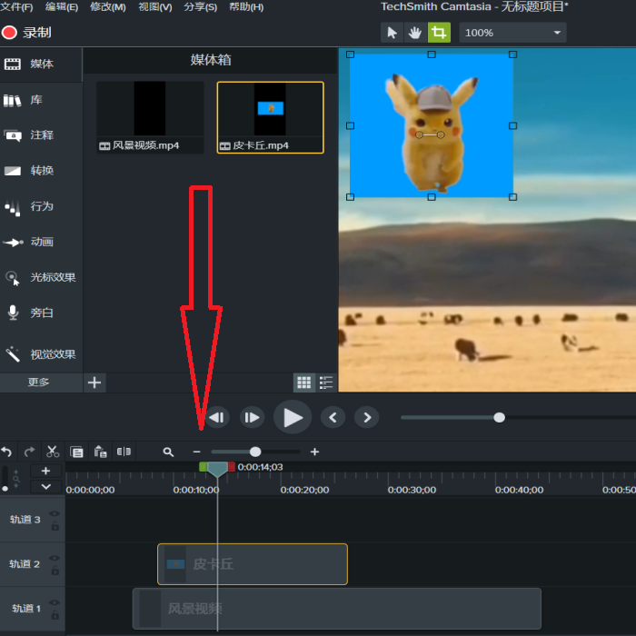Toggle lock icon of 轨道 3

[x=55, y=526]
